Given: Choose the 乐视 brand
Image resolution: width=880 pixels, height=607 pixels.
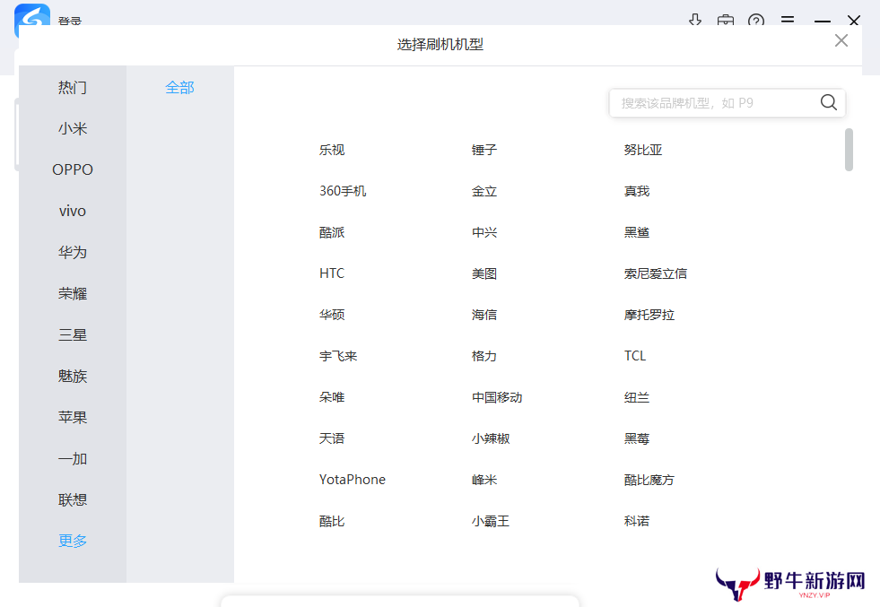Looking at the screenshot, I should (332, 150).
